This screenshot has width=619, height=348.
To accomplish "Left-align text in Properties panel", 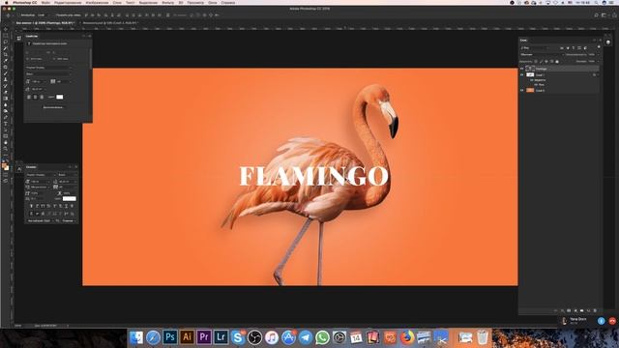I will click(x=29, y=97).
